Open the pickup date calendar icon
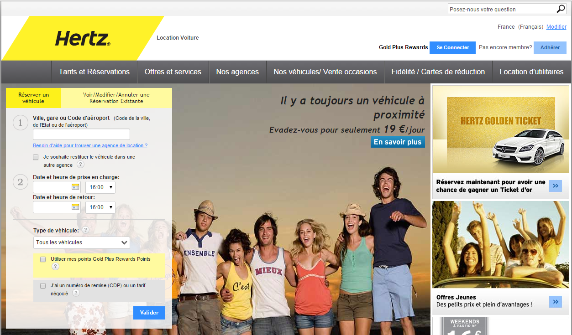The width and height of the screenshot is (572, 335). pos(75,187)
